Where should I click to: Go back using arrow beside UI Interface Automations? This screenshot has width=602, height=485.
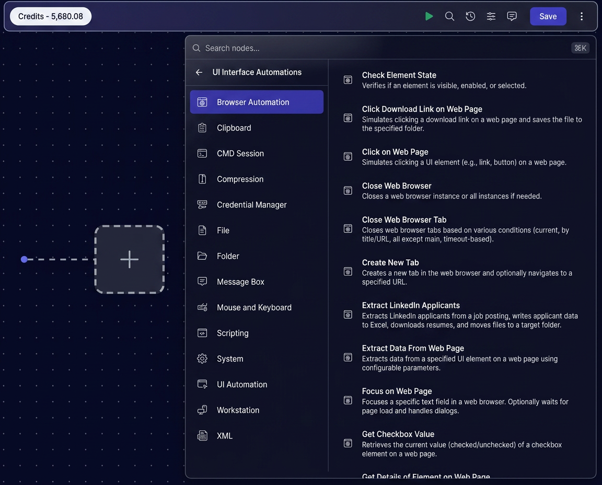click(x=199, y=72)
